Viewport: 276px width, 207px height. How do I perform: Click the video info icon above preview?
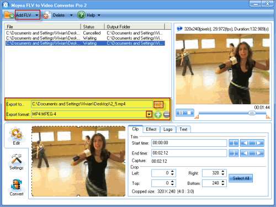point(179,29)
